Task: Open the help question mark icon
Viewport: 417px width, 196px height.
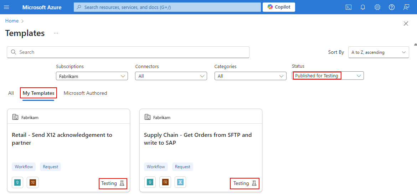Action: point(391,7)
